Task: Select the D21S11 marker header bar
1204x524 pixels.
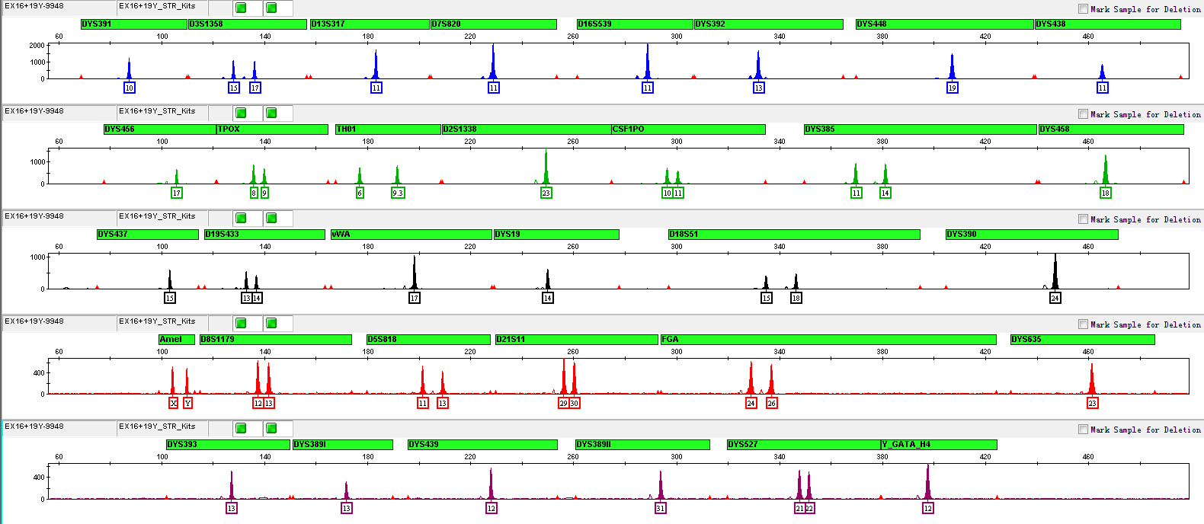Action: [x=577, y=340]
